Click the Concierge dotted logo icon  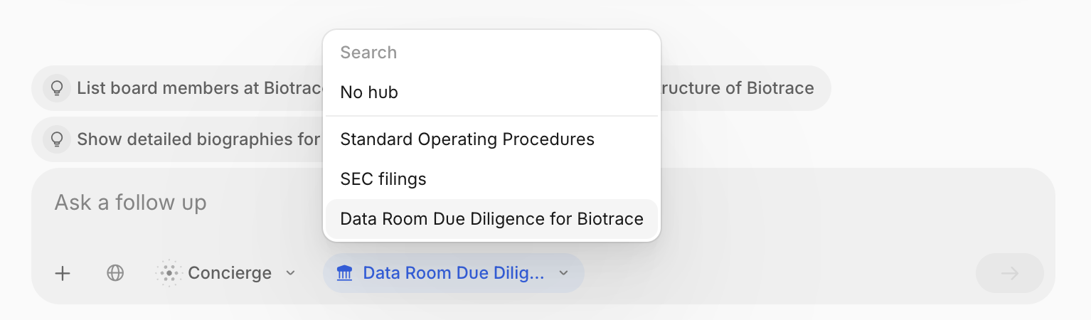tap(169, 273)
